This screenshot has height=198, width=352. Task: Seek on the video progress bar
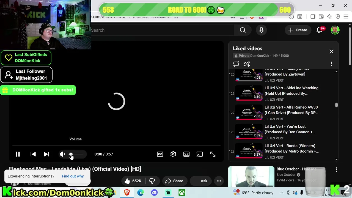(x=116, y=146)
